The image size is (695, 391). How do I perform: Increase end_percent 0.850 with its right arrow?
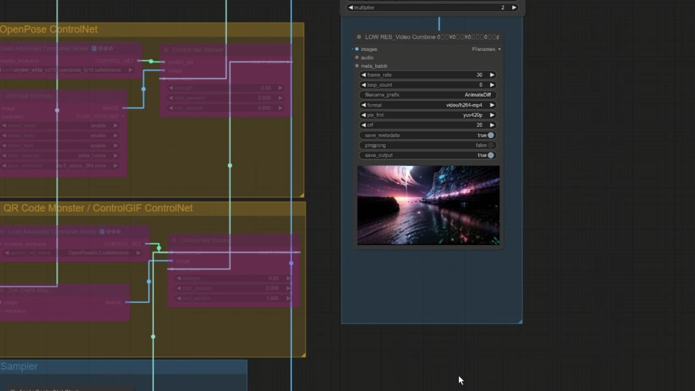280,108
